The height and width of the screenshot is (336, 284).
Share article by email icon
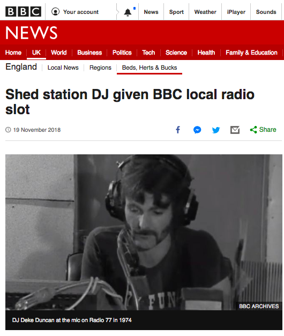click(x=235, y=130)
